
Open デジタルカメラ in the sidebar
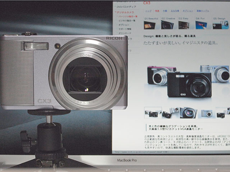(125, 13)
